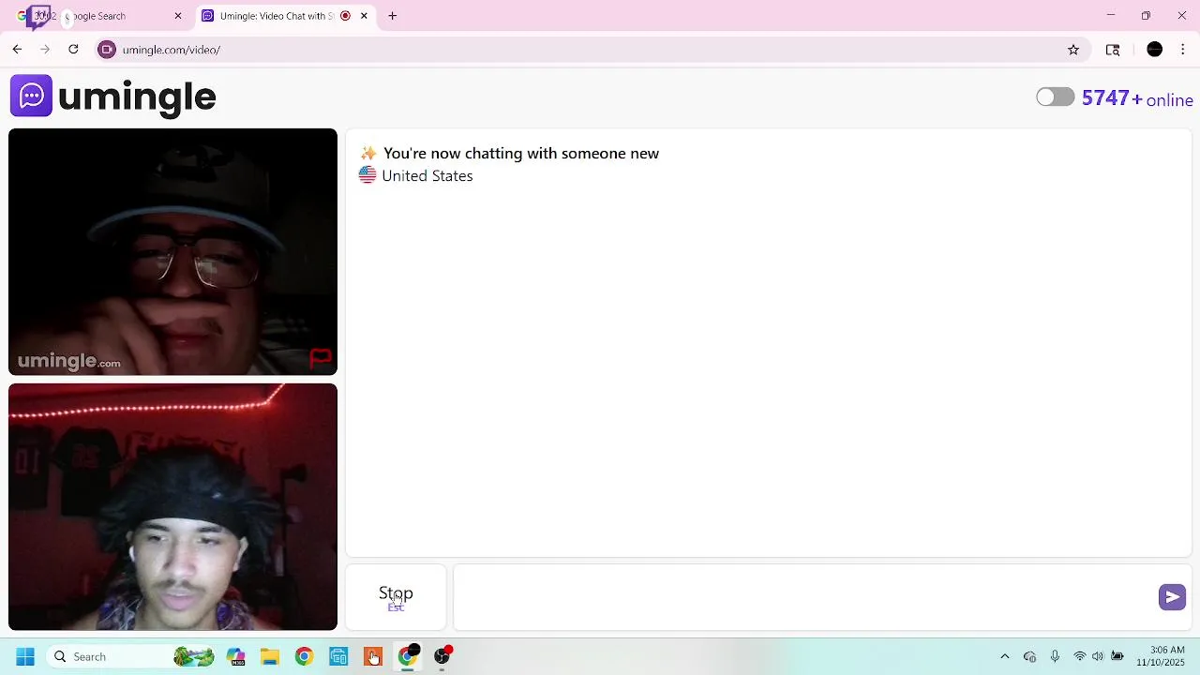Click the Stop chat button

[396, 597]
